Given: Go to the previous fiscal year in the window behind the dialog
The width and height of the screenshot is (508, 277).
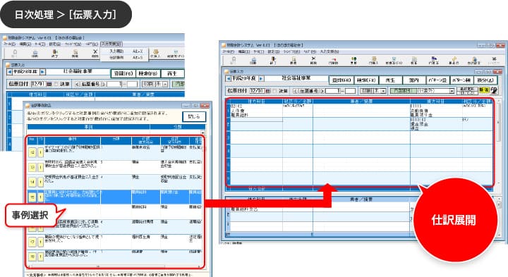Looking at the screenshot, I should [x=9, y=72].
